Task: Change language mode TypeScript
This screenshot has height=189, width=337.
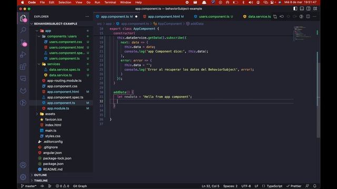Action: (x=274, y=186)
